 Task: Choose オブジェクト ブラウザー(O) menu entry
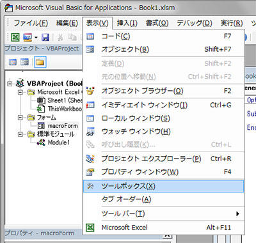[x=163, y=91]
